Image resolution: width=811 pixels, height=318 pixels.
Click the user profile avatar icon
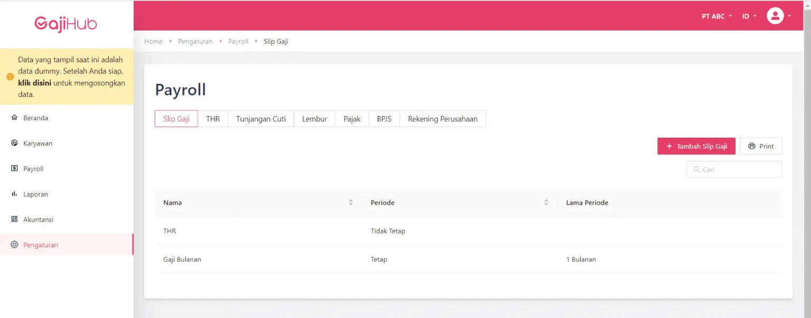click(x=775, y=16)
